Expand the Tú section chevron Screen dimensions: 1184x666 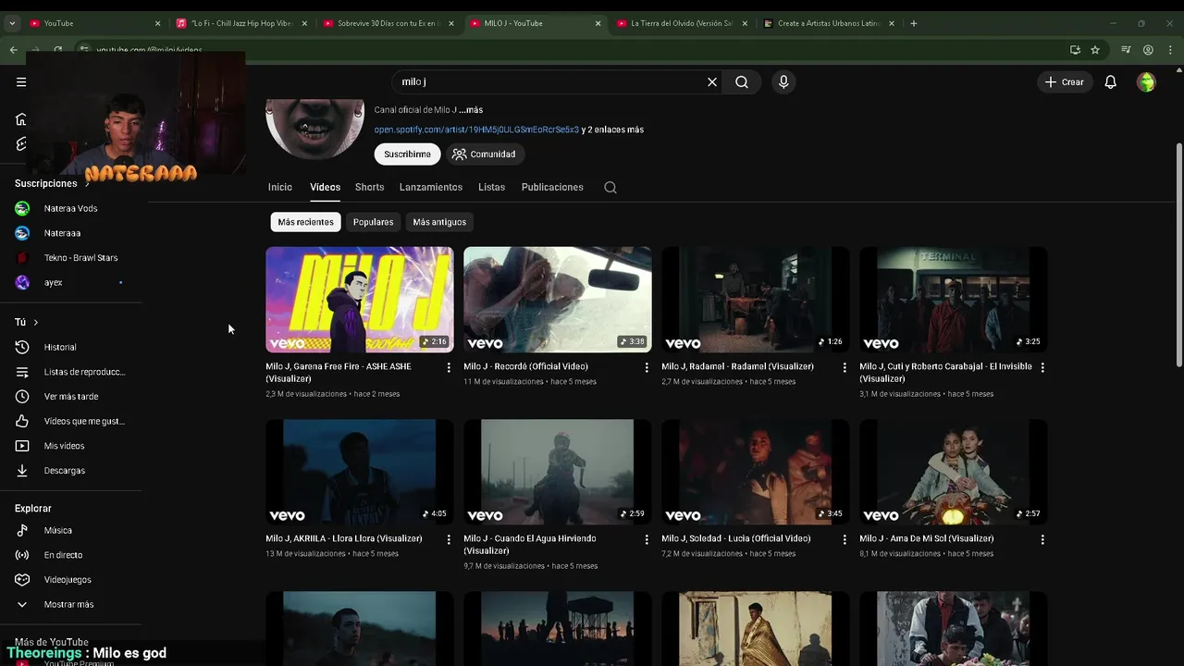35,322
